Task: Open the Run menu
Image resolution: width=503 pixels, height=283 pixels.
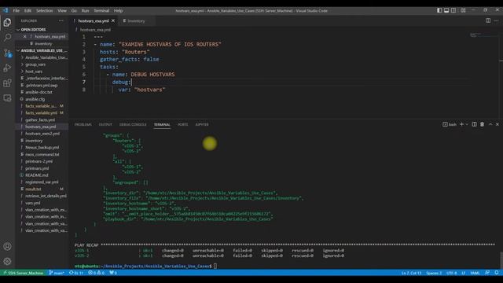Action: [85, 10]
